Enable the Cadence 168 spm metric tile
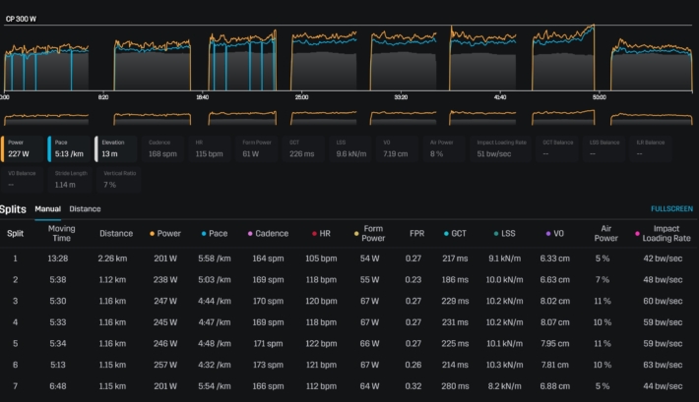The height and width of the screenshot is (402, 699). (163, 147)
